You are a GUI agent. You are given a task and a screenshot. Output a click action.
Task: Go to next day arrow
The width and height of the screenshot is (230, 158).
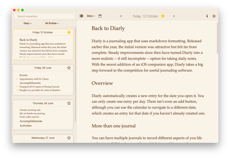click(x=174, y=16)
